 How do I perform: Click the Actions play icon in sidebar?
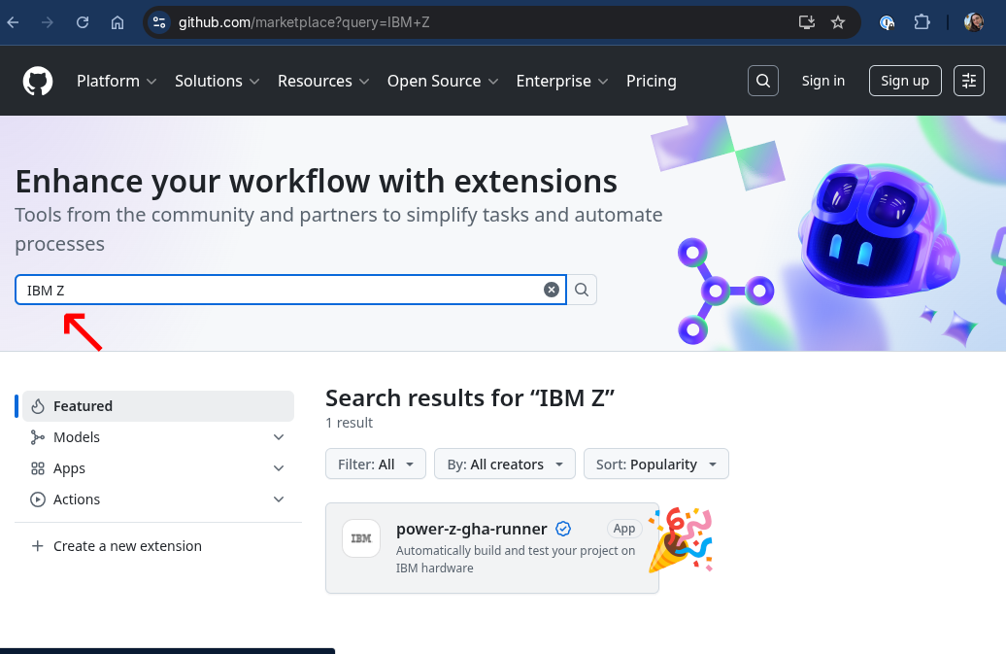point(38,499)
